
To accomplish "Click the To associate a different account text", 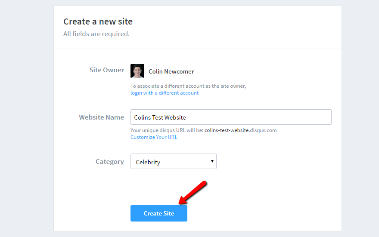I will pyautogui.click(x=188, y=86).
